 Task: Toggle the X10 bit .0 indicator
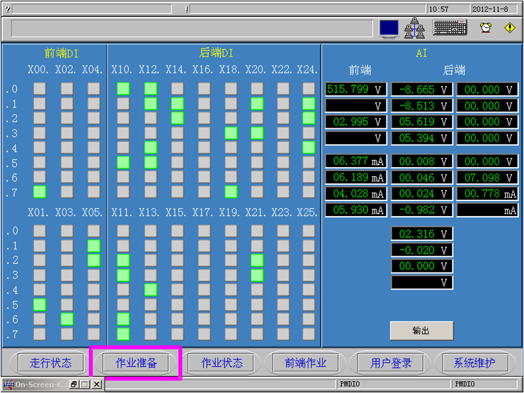tap(123, 88)
